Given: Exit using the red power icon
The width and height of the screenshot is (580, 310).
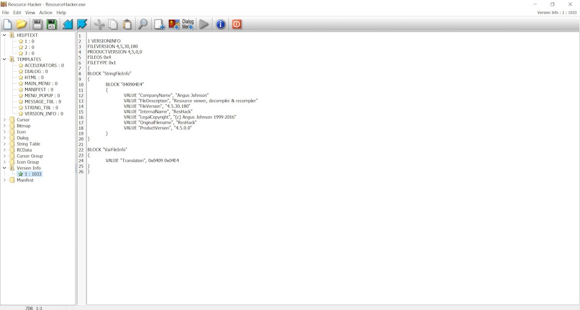Looking at the screenshot, I should tap(236, 24).
